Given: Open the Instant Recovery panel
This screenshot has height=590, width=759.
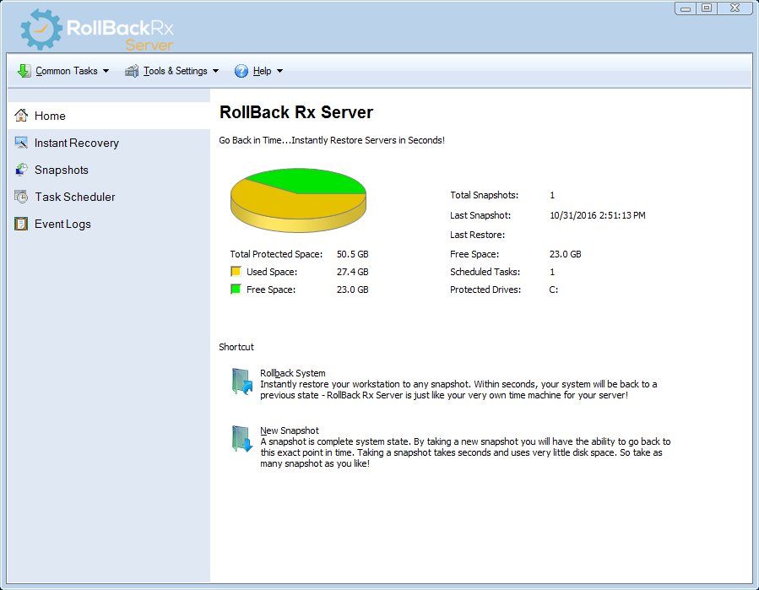Looking at the screenshot, I should click(x=77, y=143).
